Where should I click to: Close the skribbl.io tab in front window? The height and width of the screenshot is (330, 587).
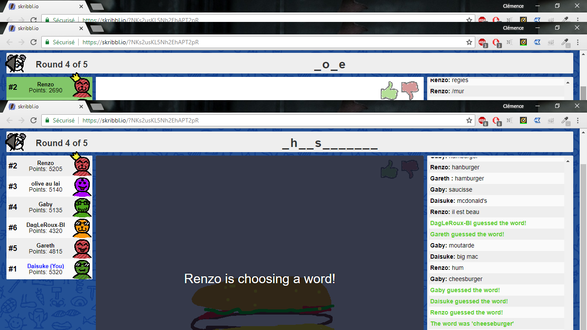(81, 107)
